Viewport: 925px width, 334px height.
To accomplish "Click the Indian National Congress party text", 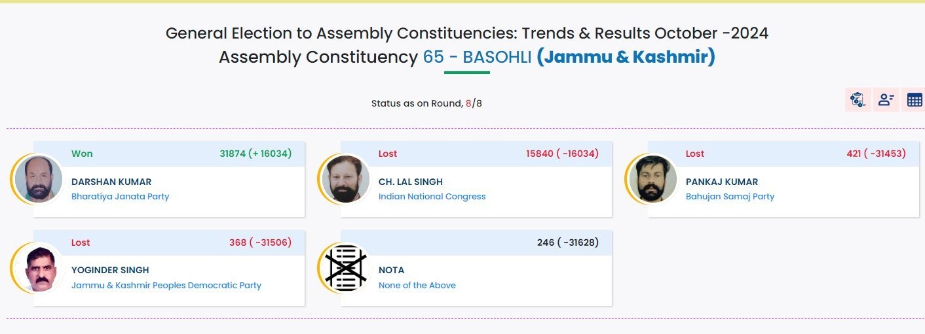I will click(432, 196).
